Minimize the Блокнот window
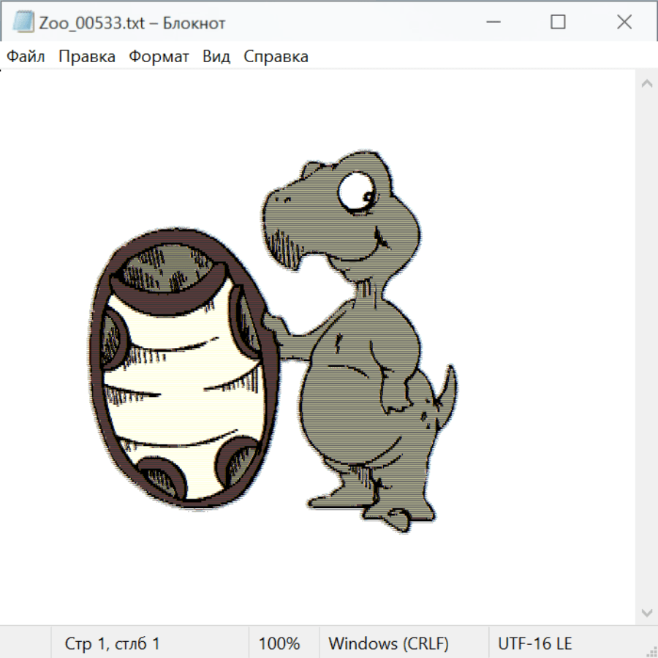Viewport: 658px width, 658px height. 492,22
